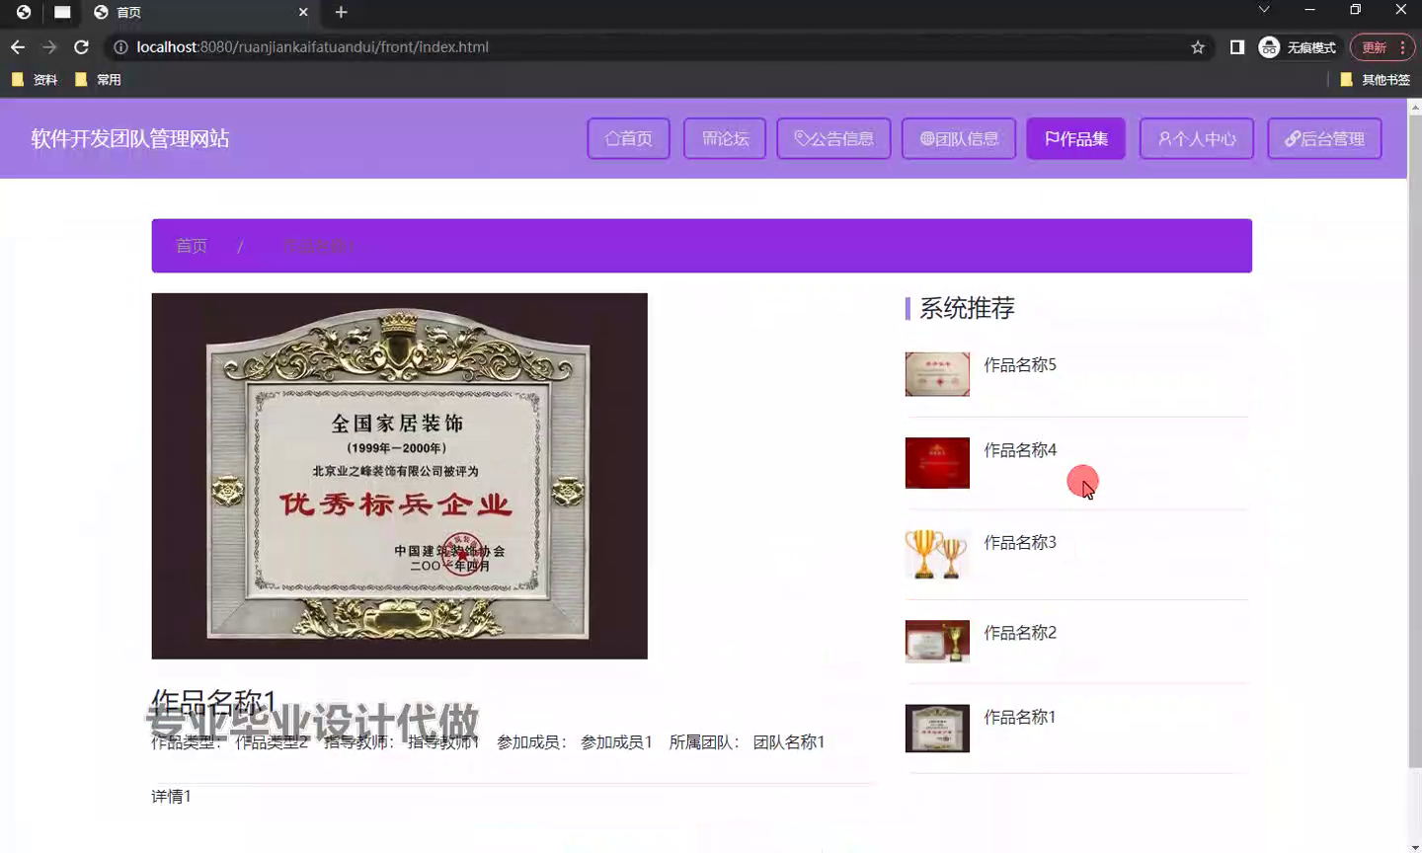Click the 团队名称1 text
Screen dimensions: 1422x853
[x=789, y=742]
